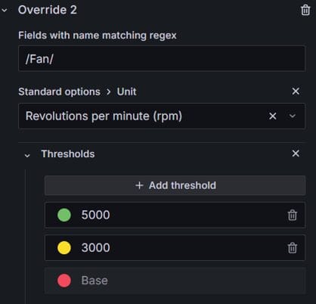Open the green color picker for 5000
The height and width of the screenshot is (304, 316).
pyautogui.click(x=64, y=215)
